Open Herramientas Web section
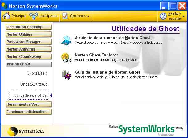The image size is (188, 138). (29, 104)
